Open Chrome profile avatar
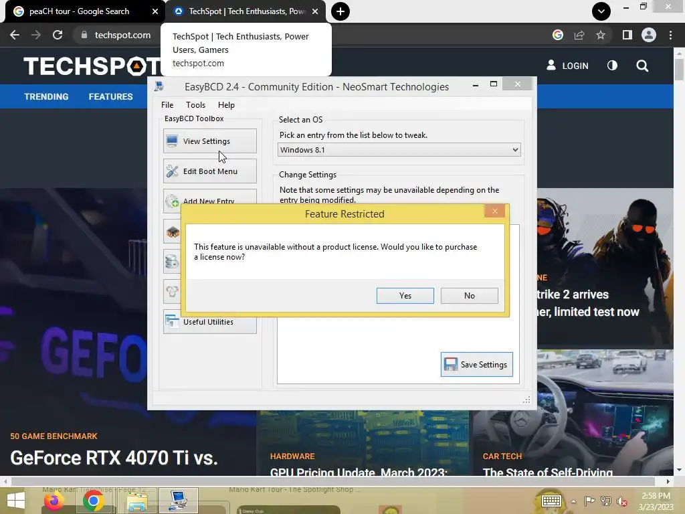The image size is (685, 514). [649, 35]
